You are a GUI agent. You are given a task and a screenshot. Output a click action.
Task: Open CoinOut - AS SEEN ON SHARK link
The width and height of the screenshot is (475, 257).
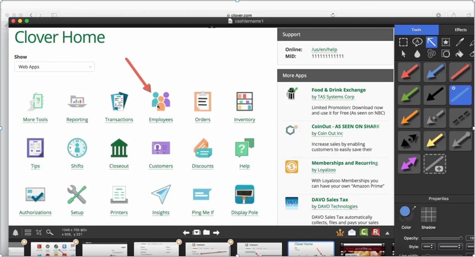pos(345,127)
